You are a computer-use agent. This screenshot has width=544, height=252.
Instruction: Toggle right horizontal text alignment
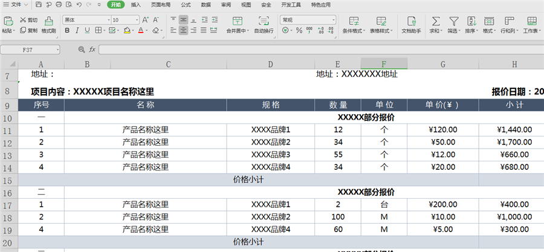click(193, 30)
